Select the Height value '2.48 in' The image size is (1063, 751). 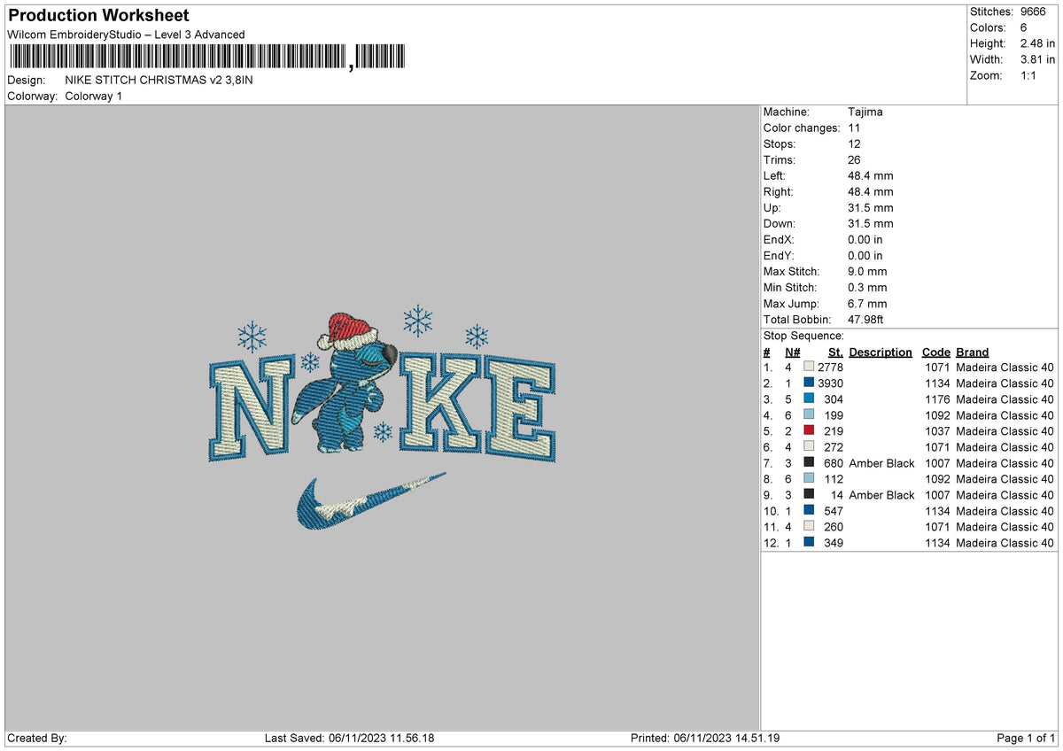click(x=1036, y=43)
